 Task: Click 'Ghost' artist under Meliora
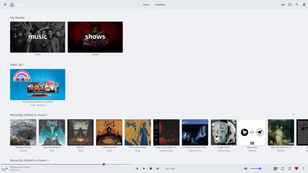point(80,151)
